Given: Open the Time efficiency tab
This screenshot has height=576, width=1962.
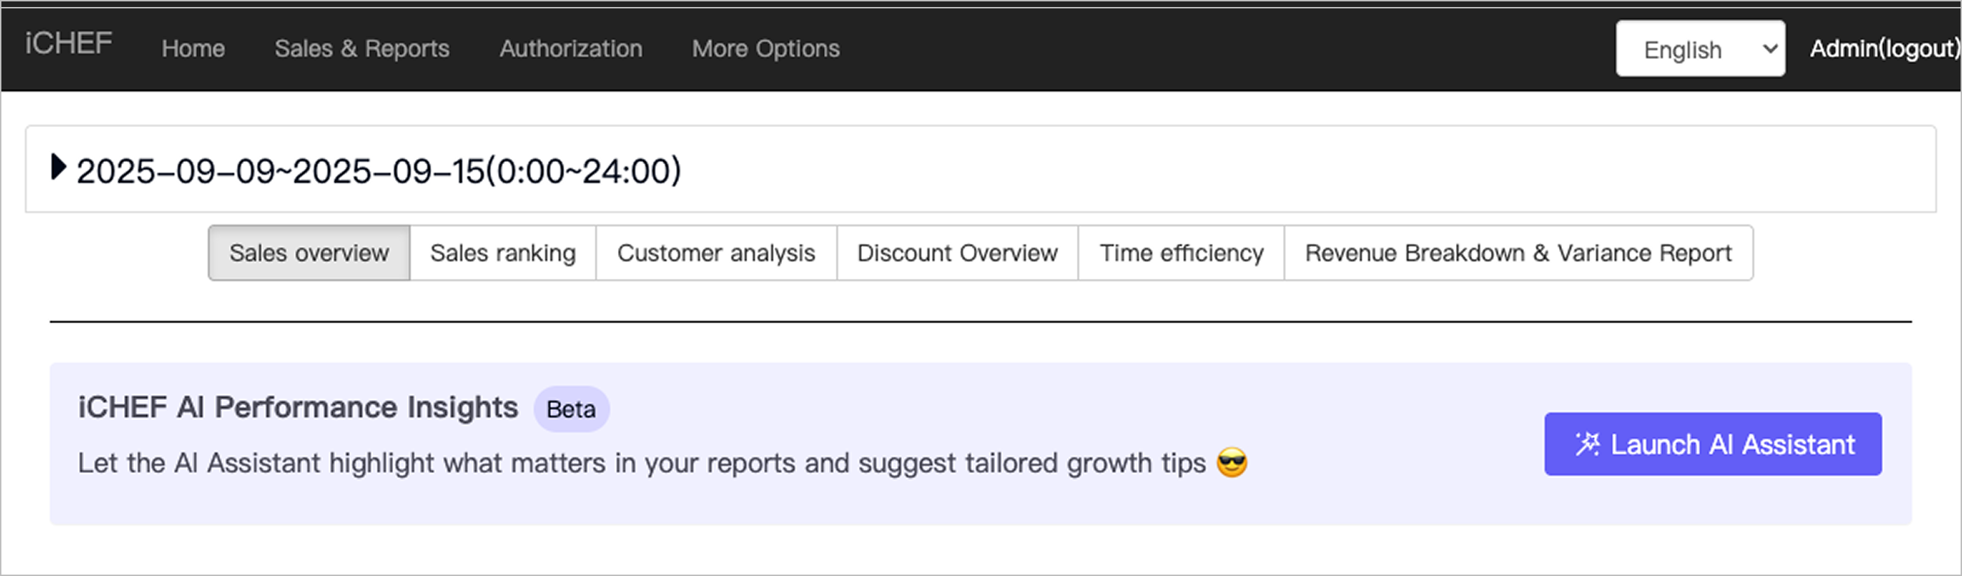Looking at the screenshot, I should click(1181, 253).
